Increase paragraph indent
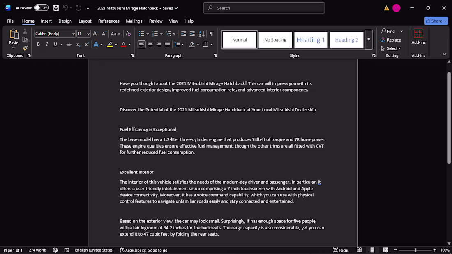This screenshot has width=452, height=254. (192, 34)
